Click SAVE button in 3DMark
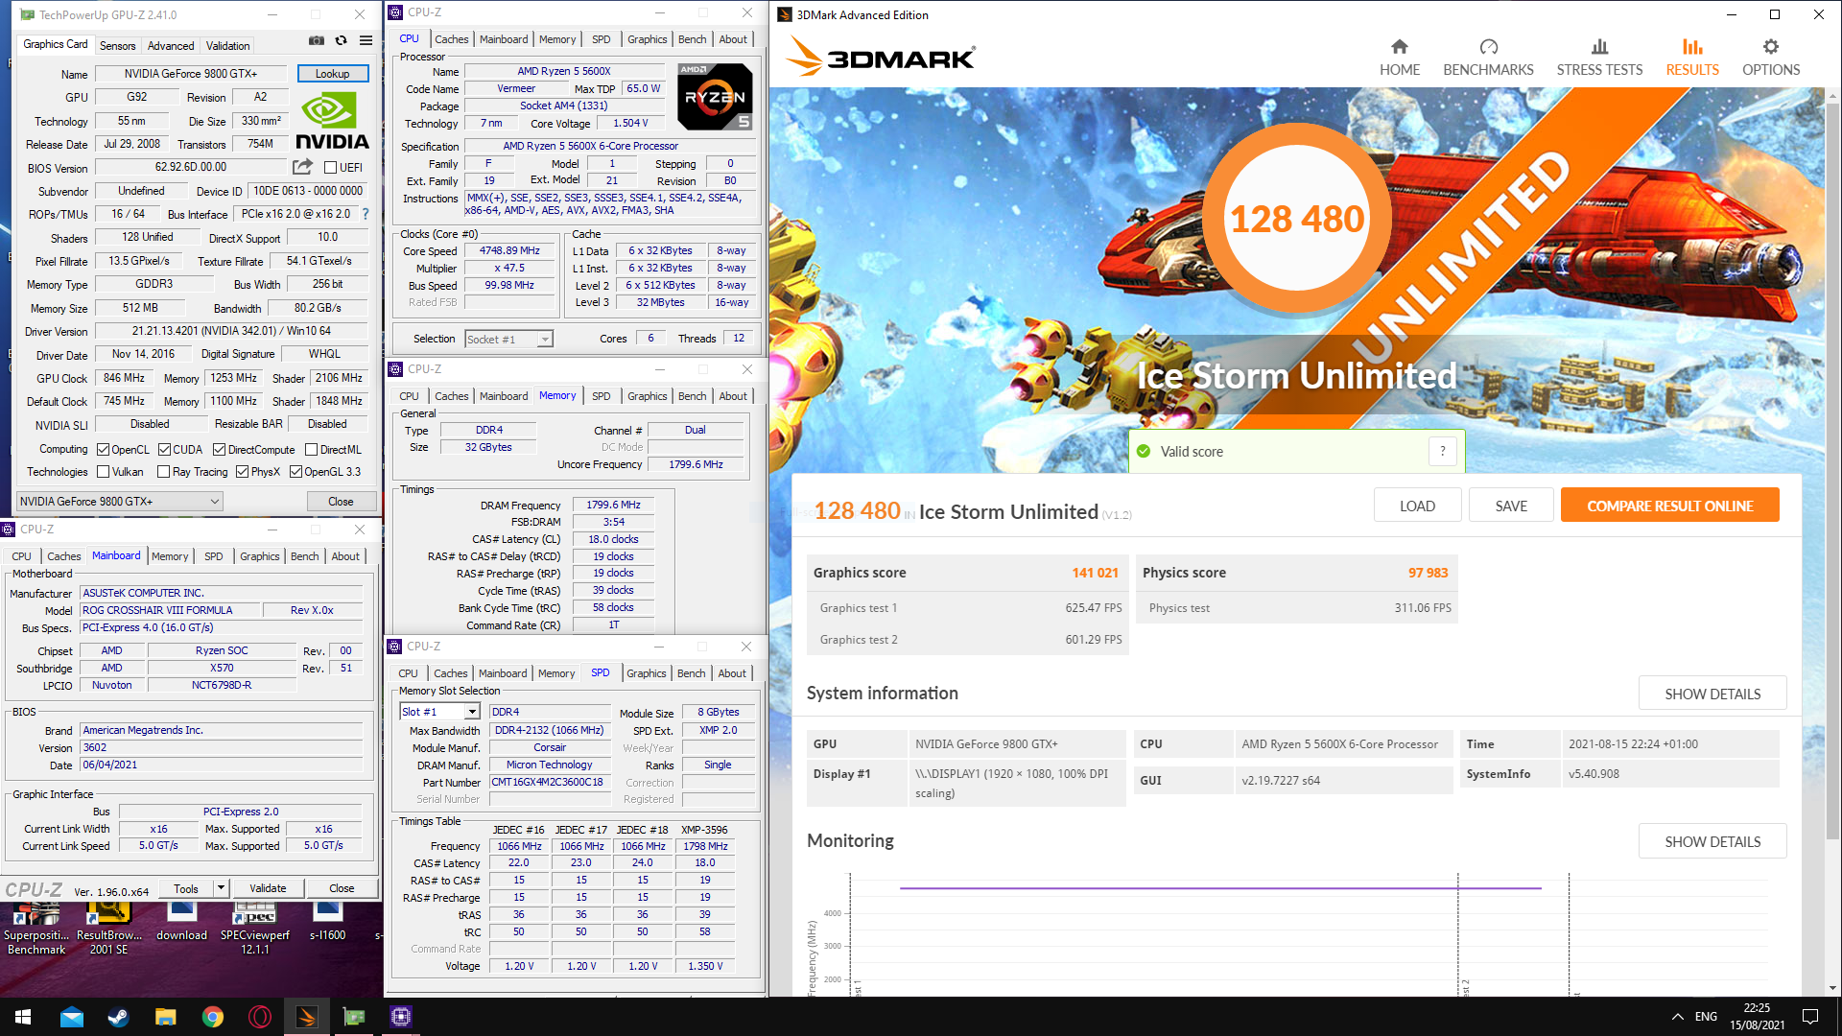1842x1036 pixels. tap(1511, 506)
